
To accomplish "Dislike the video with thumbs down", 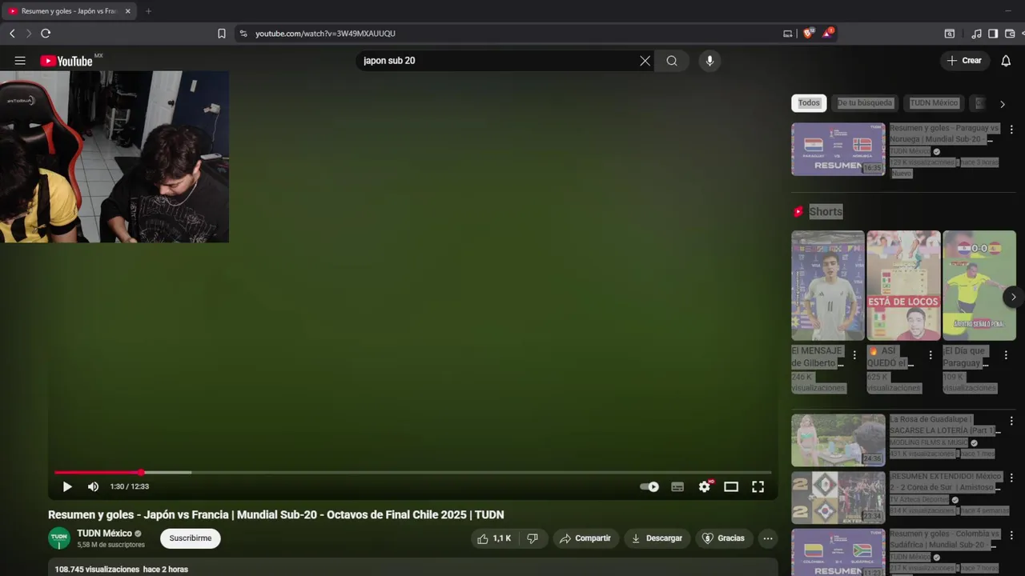I will coord(533,538).
